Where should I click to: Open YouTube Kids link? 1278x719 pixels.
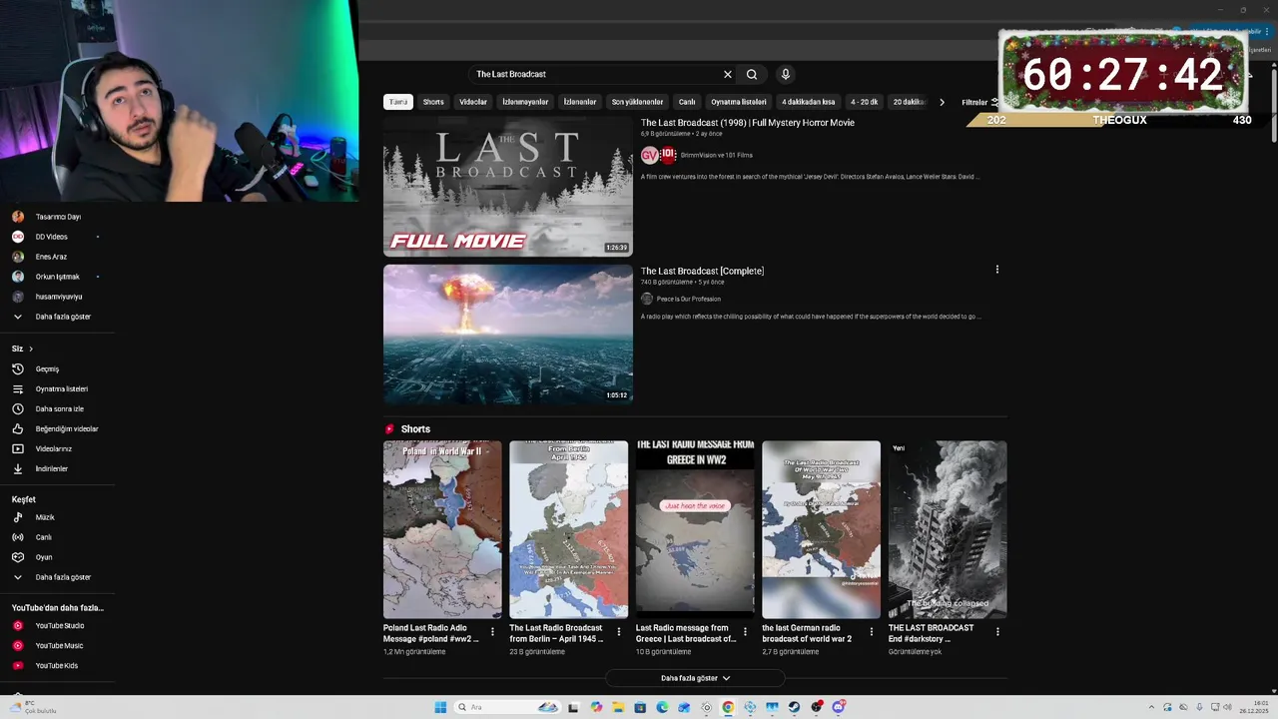tap(58, 665)
